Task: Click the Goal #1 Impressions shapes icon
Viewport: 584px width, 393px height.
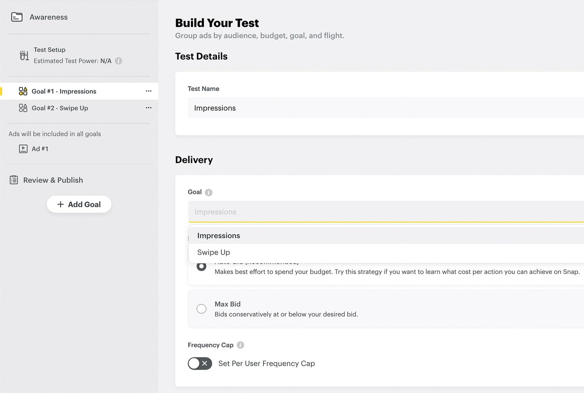Action: pyautogui.click(x=23, y=91)
